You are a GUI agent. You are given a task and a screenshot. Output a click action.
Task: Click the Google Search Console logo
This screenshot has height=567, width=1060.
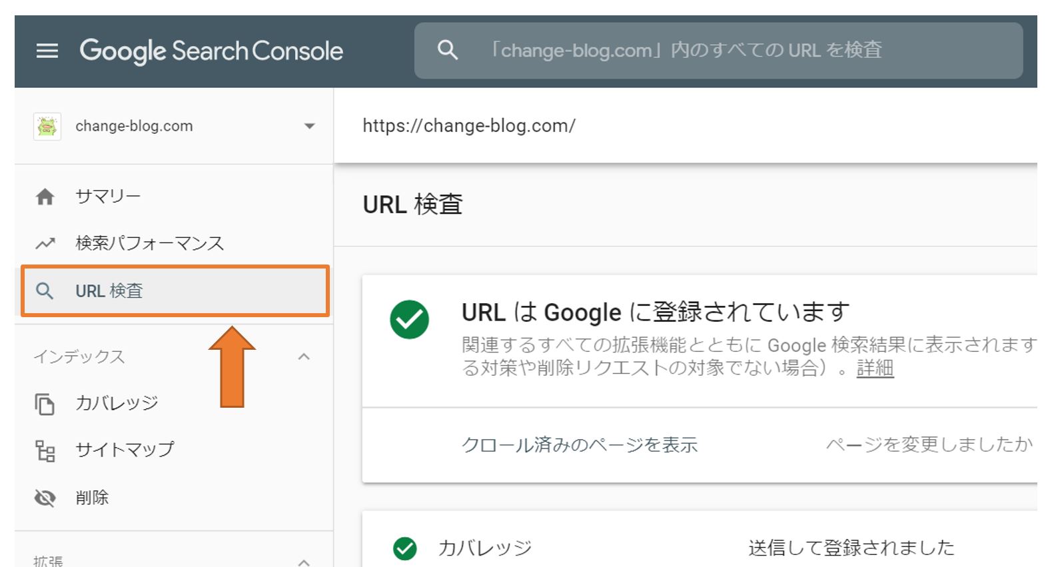point(211,51)
